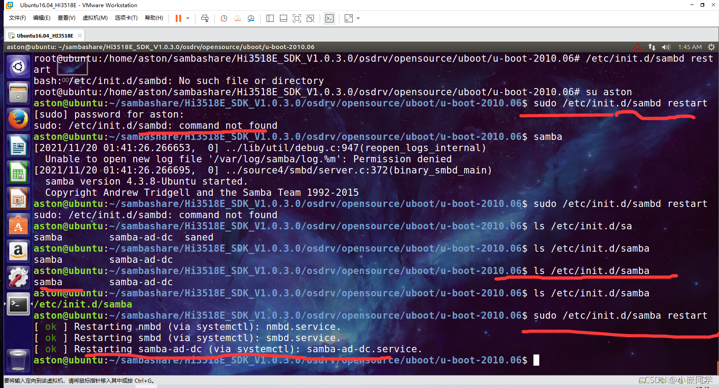Open the sound volume indicator
The image size is (719, 388).
point(666,47)
